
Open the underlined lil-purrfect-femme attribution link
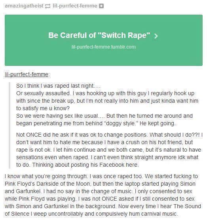coord(27,74)
